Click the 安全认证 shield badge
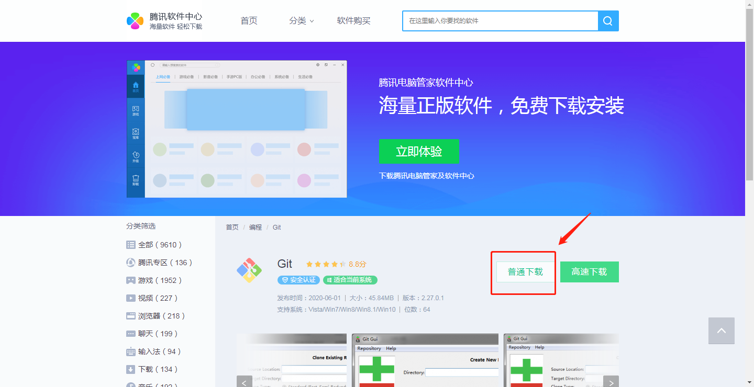Viewport: 754px width, 387px height. pyautogui.click(x=298, y=280)
